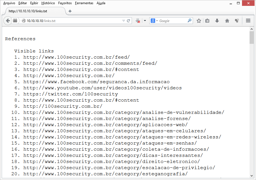The width and height of the screenshot is (256, 180).
Task: Click the browser back arrow button
Action: (8, 21)
